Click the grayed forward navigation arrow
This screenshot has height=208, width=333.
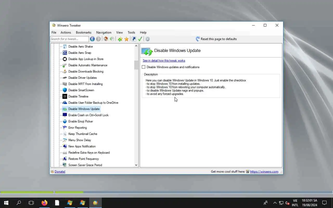tap(98, 39)
